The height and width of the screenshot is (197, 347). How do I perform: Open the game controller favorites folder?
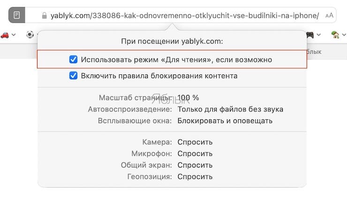(x=310, y=35)
